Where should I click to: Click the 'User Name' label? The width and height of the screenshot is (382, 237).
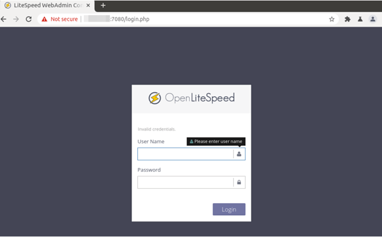coord(151,142)
